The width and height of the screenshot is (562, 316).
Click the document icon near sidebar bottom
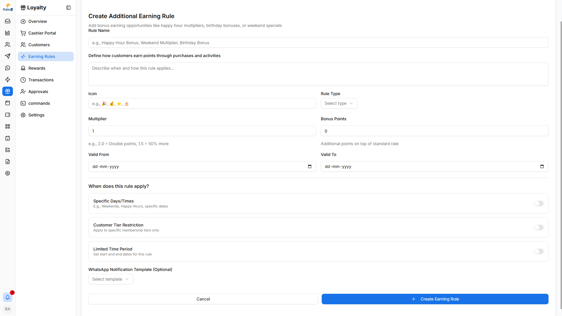(8, 162)
